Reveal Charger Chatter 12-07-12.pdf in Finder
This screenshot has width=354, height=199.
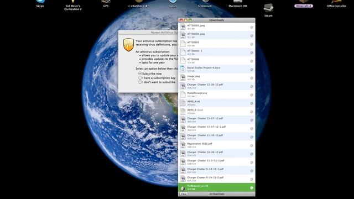252,121
